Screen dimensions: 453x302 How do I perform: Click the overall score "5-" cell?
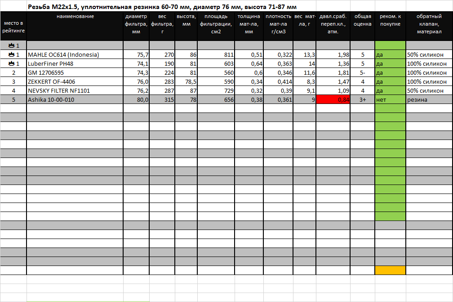(363, 72)
